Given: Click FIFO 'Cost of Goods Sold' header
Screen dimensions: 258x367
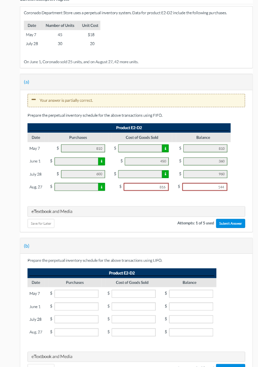Looking at the screenshot, I should (x=142, y=137).
